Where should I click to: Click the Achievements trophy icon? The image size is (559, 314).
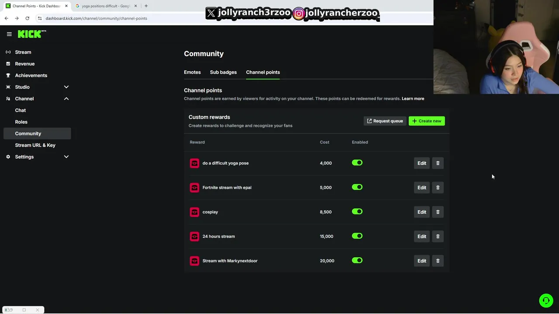click(x=8, y=75)
